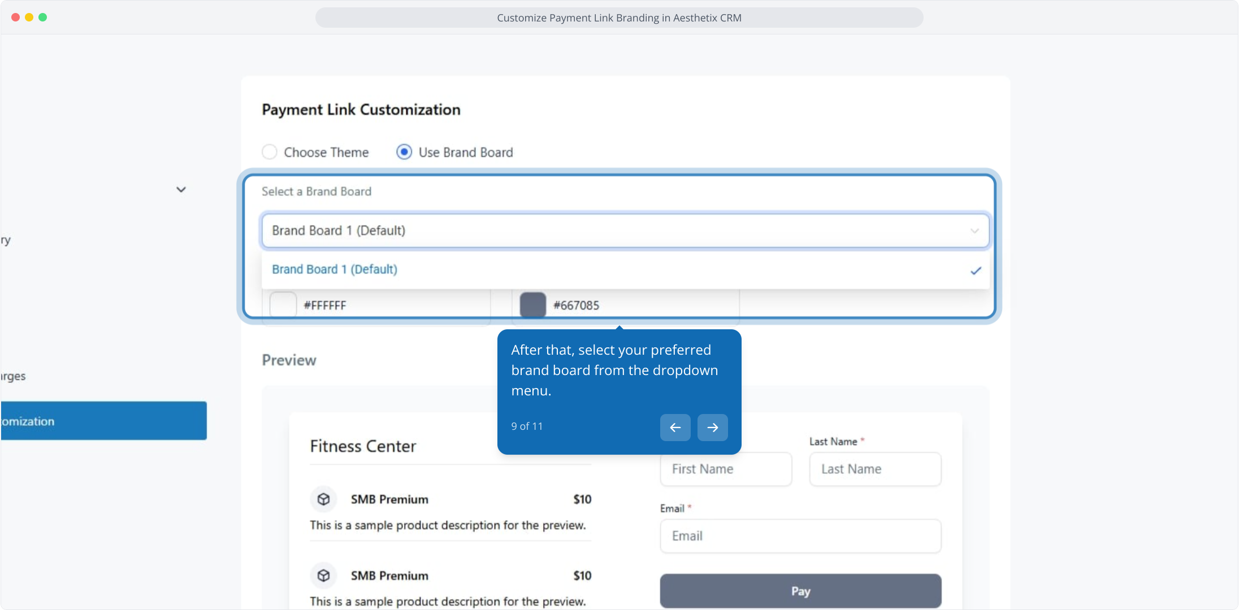Select the Choose Theme radio button
Screen dimensions: 1239x610
pos(270,152)
